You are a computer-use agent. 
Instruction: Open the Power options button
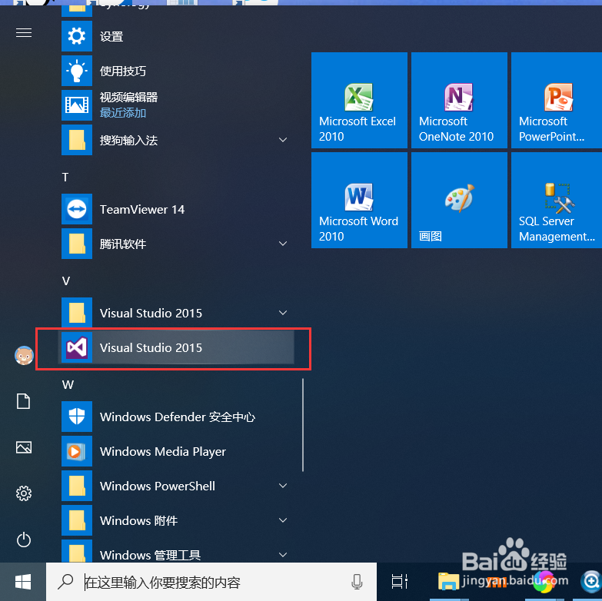24,540
